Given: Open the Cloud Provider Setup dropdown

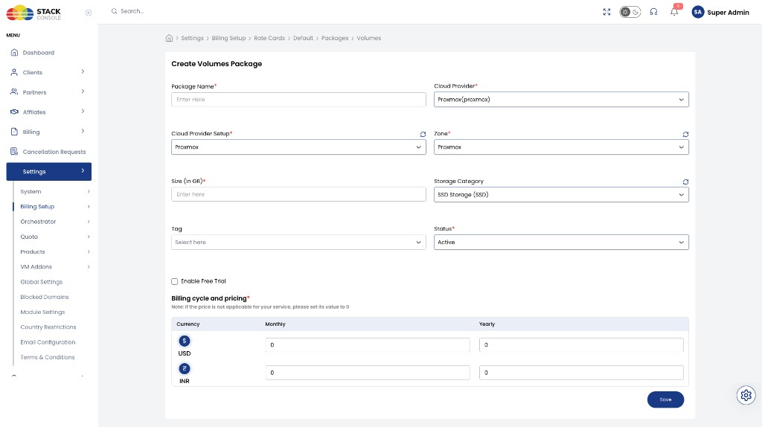Looking at the screenshot, I should click(298, 147).
